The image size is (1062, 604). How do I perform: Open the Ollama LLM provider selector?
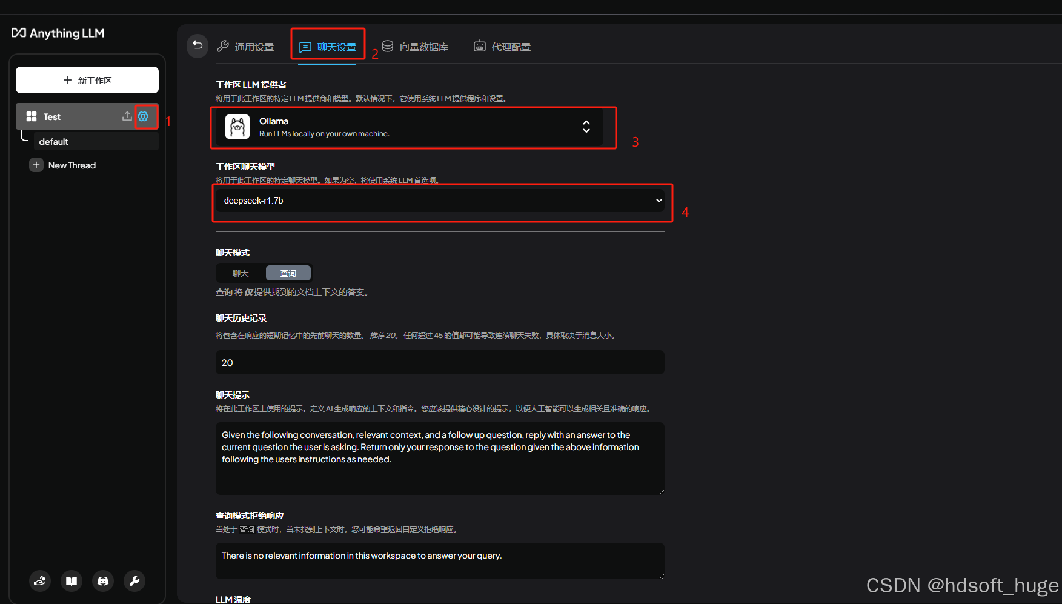[410, 127]
